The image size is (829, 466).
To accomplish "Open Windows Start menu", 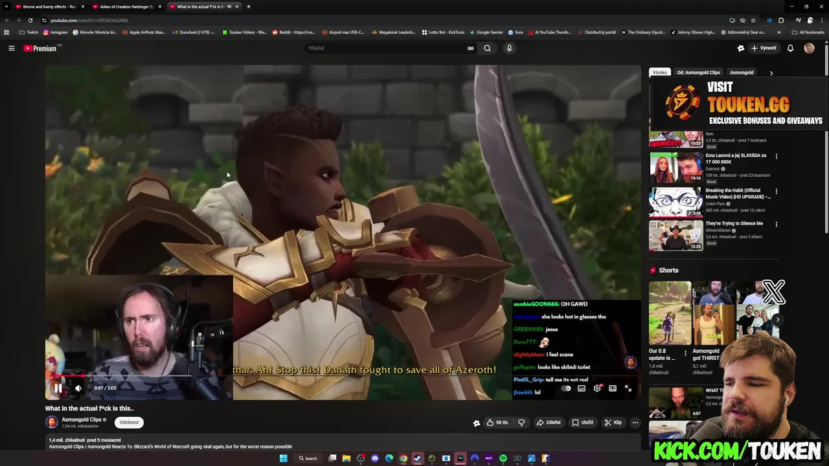I will coord(283,458).
